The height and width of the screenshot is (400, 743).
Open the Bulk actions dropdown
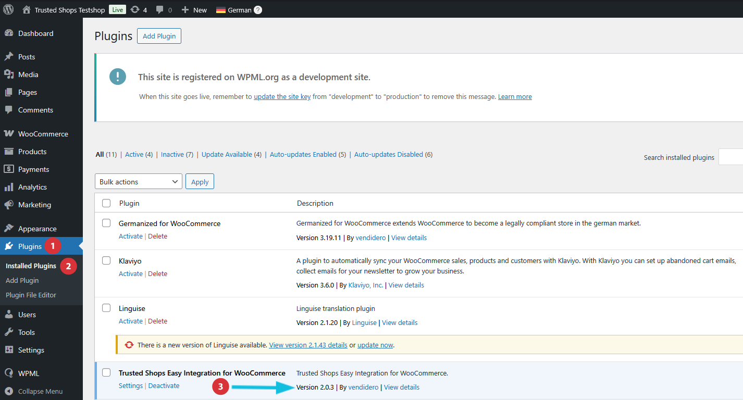[138, 181]
